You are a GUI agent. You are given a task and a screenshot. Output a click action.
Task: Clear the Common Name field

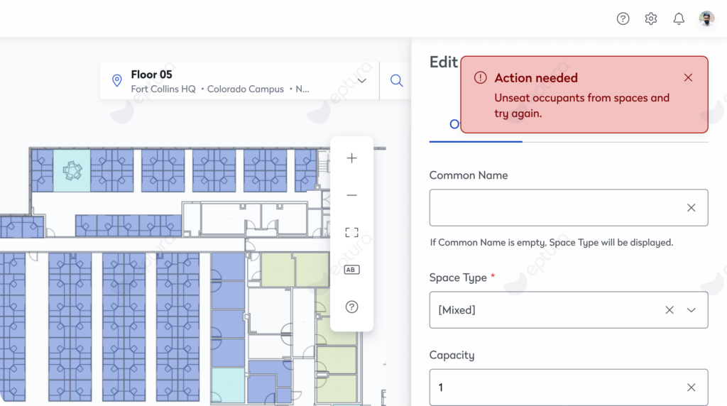pos(691,208)
